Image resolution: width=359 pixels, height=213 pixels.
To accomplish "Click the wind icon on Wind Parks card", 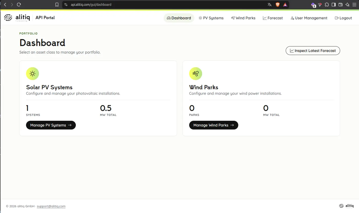I will [196, 74].
